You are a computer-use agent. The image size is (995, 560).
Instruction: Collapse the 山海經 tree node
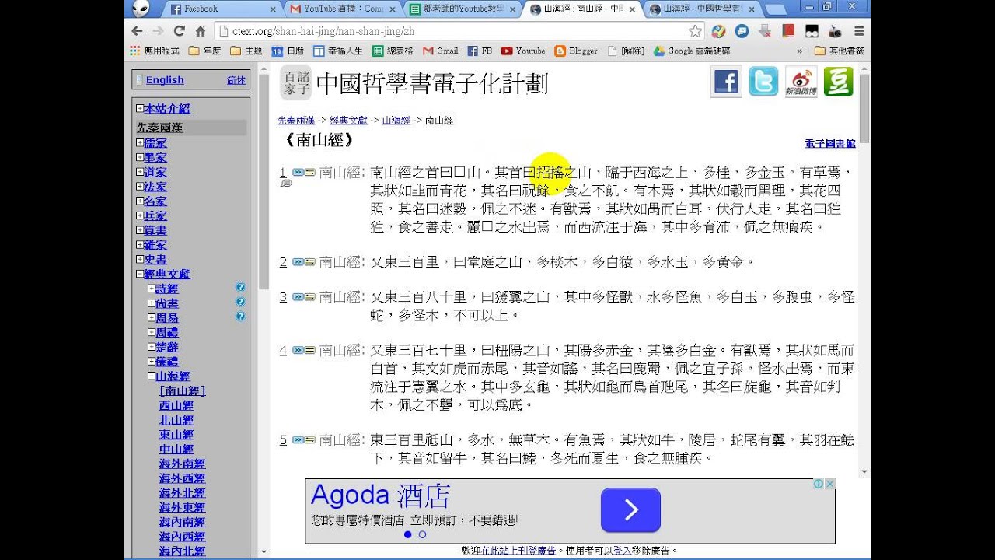(x=152, y=376)
